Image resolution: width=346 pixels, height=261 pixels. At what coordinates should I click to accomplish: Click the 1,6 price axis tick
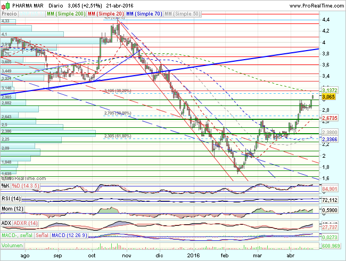click(326, 178)
